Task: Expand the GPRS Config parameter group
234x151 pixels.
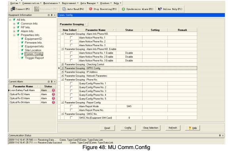Action: click(63, 68)
